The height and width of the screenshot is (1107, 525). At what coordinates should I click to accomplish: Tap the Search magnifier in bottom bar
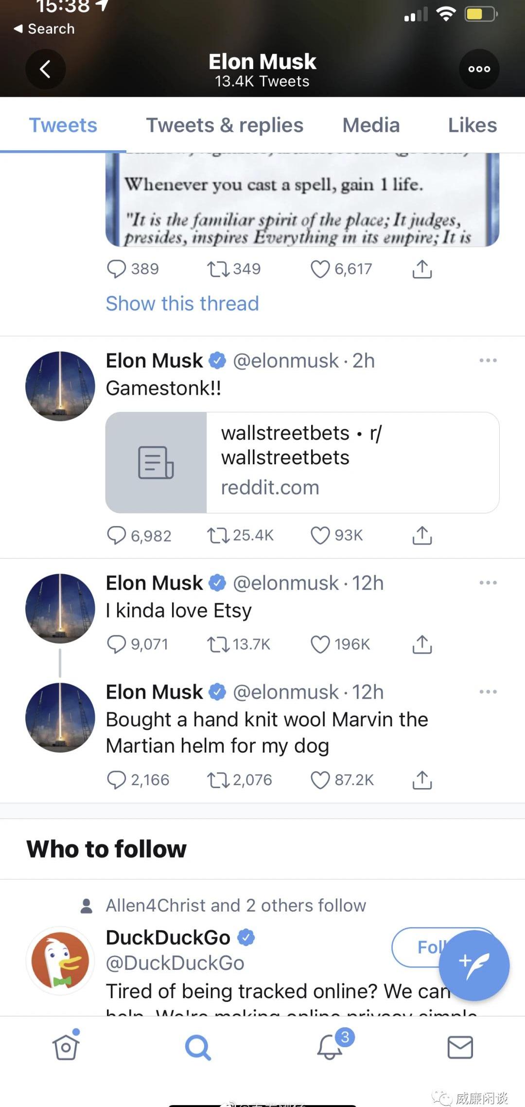(x=198, y=1047)
